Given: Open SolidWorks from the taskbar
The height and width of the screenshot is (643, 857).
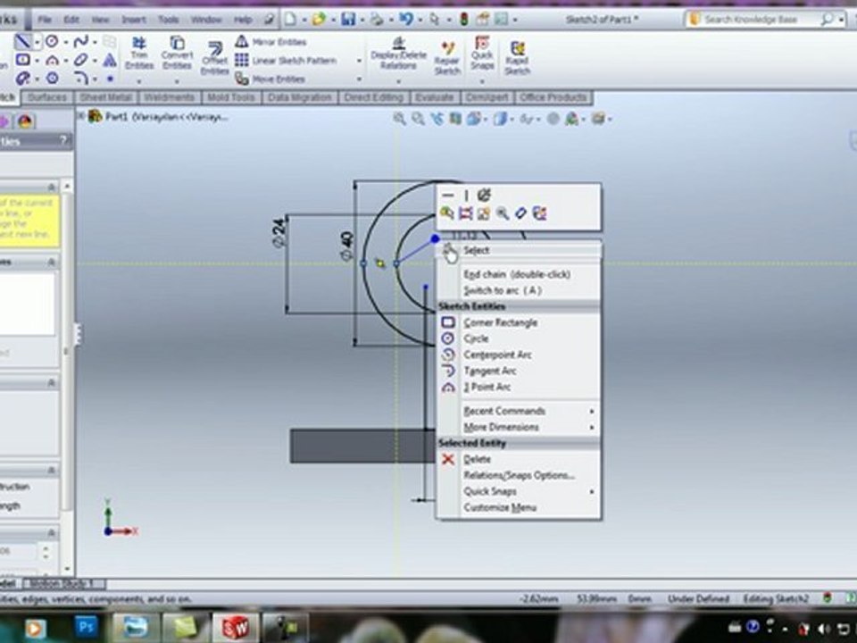Looking at the screenshot, I should tap(235, 628).
